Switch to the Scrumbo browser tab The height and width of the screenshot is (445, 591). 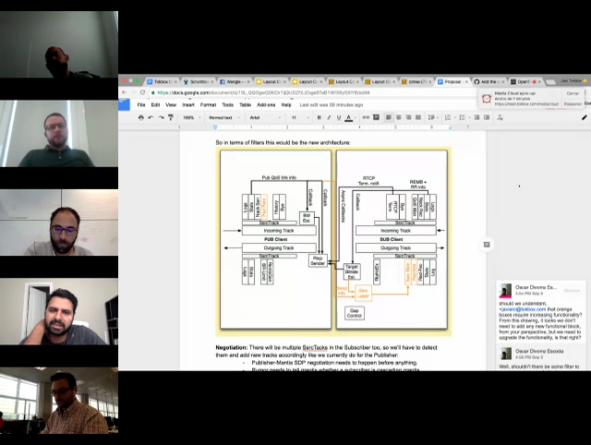199,81
